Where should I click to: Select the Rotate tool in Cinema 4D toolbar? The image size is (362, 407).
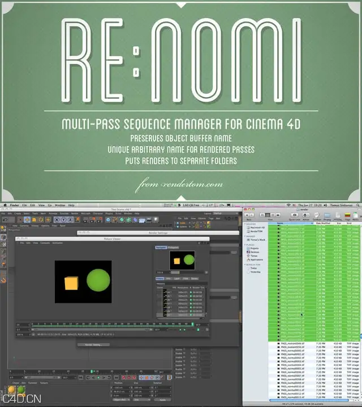pos(41,220)
